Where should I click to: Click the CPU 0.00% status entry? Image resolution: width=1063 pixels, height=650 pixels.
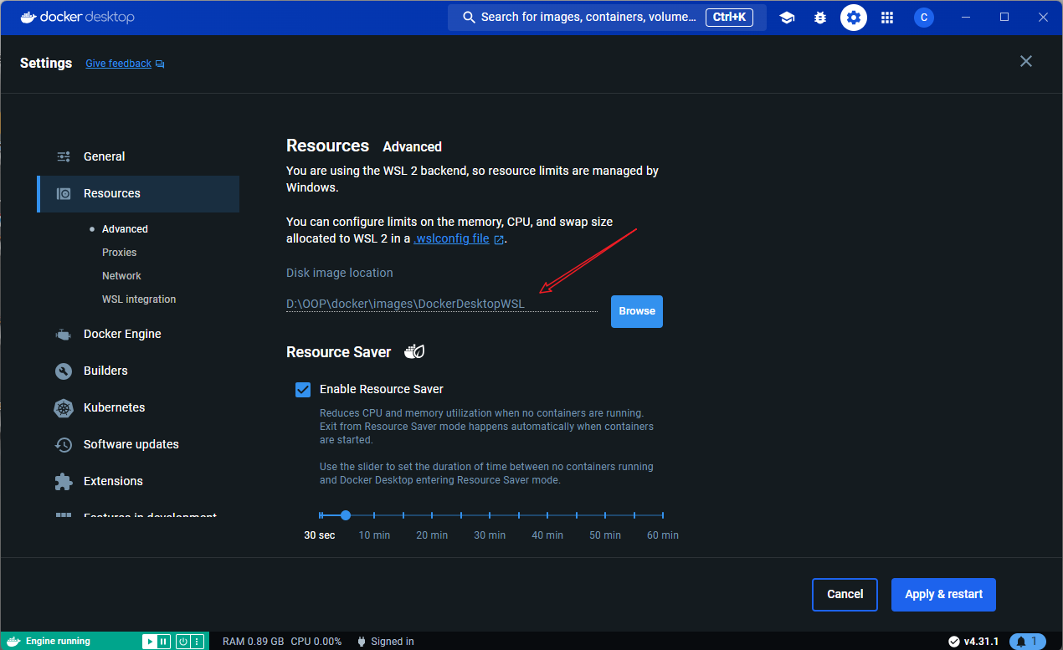[x=316, y=642]
